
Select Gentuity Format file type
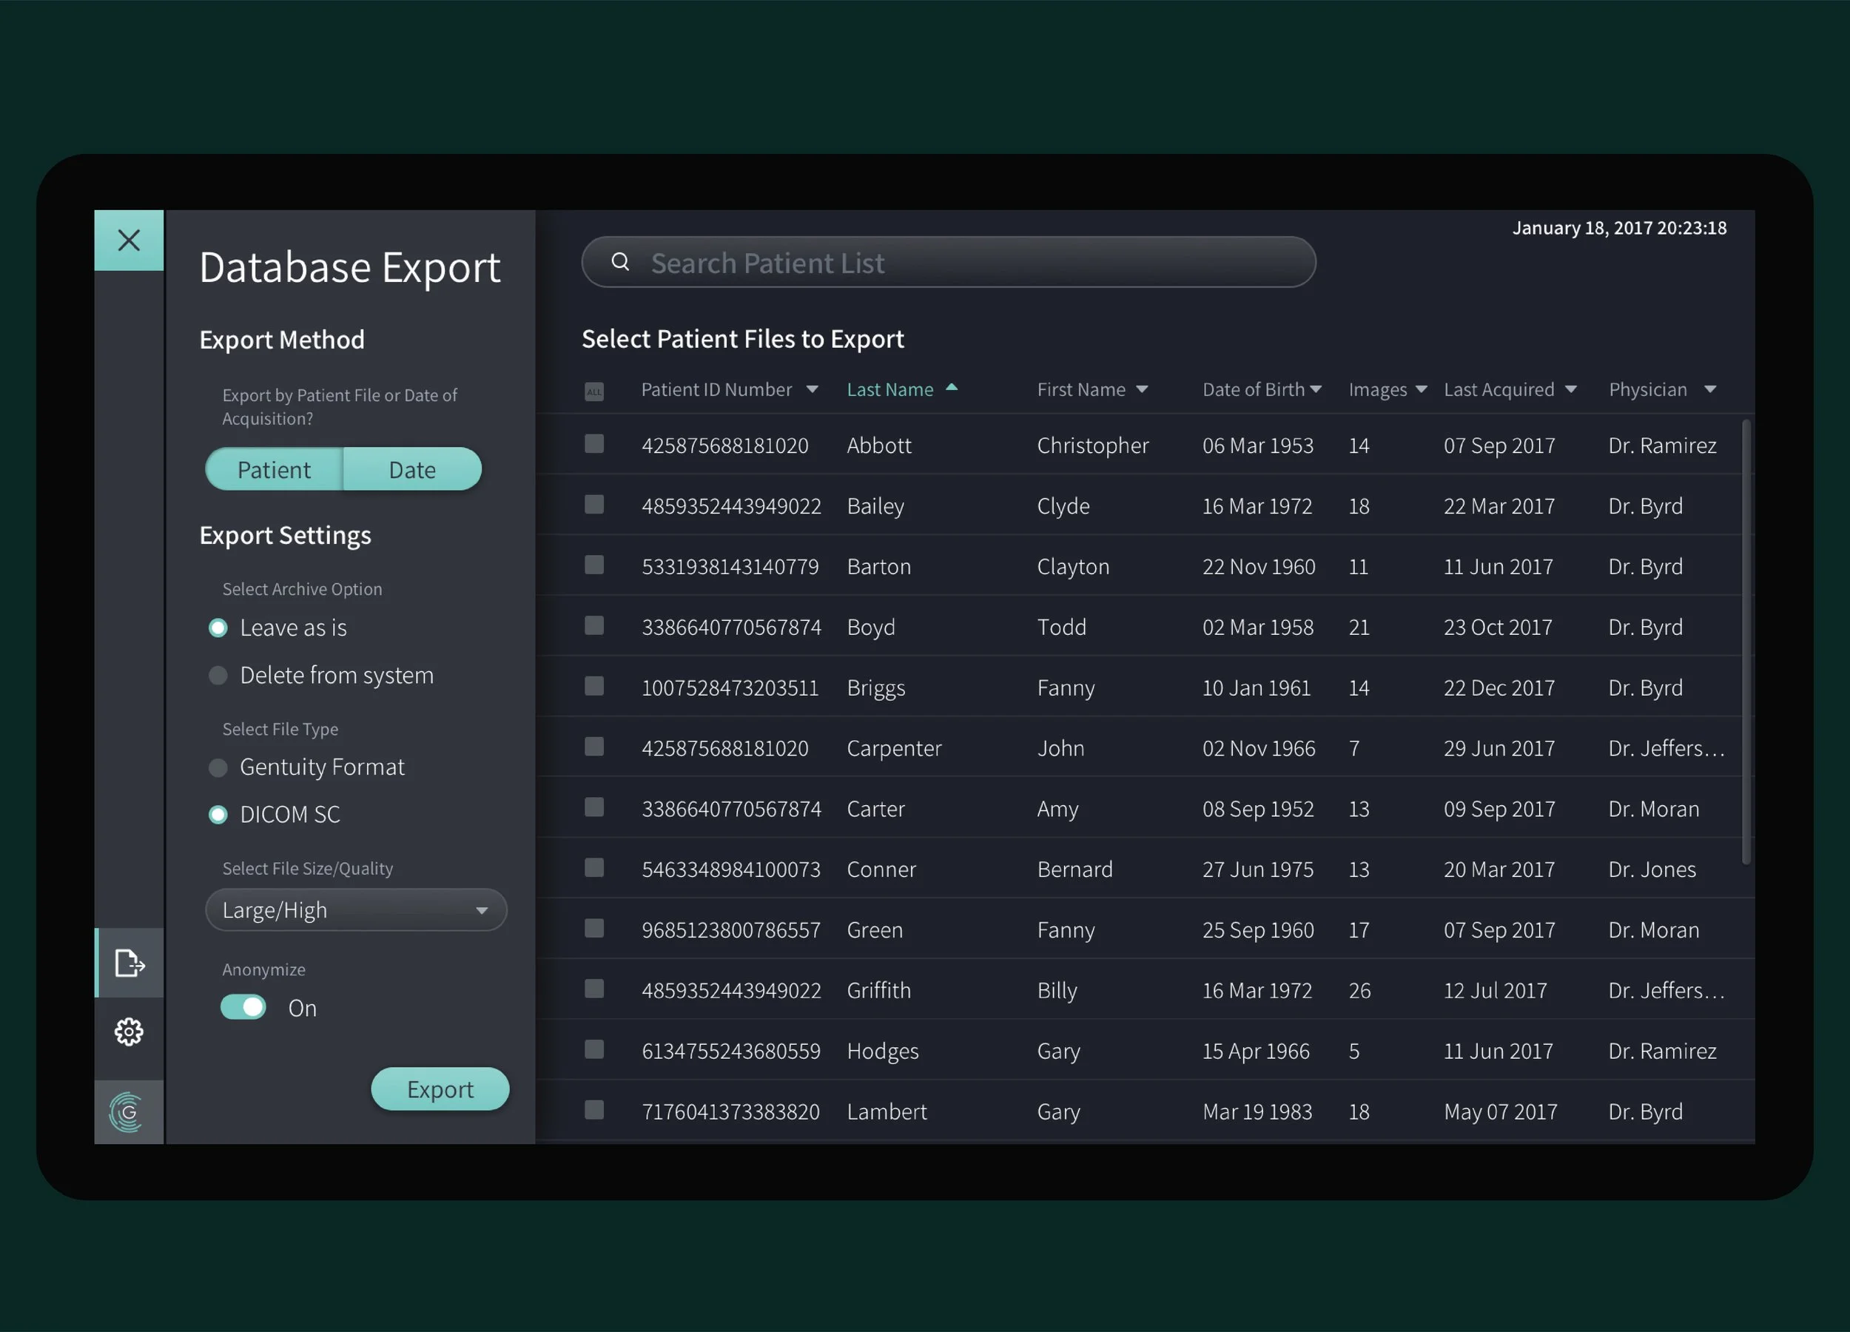tap(218, 767)
